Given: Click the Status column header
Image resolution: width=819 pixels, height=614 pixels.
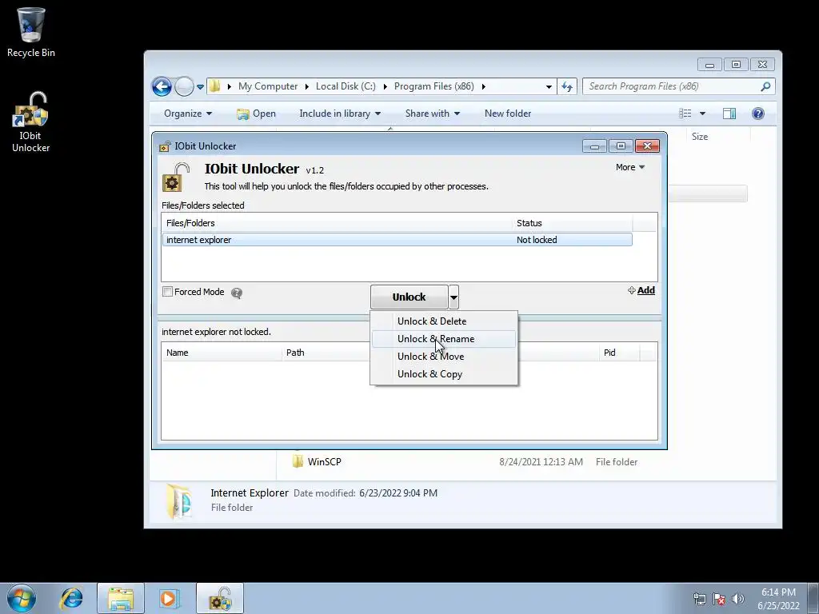Looking at the screenshot, I should click(572, 224).
